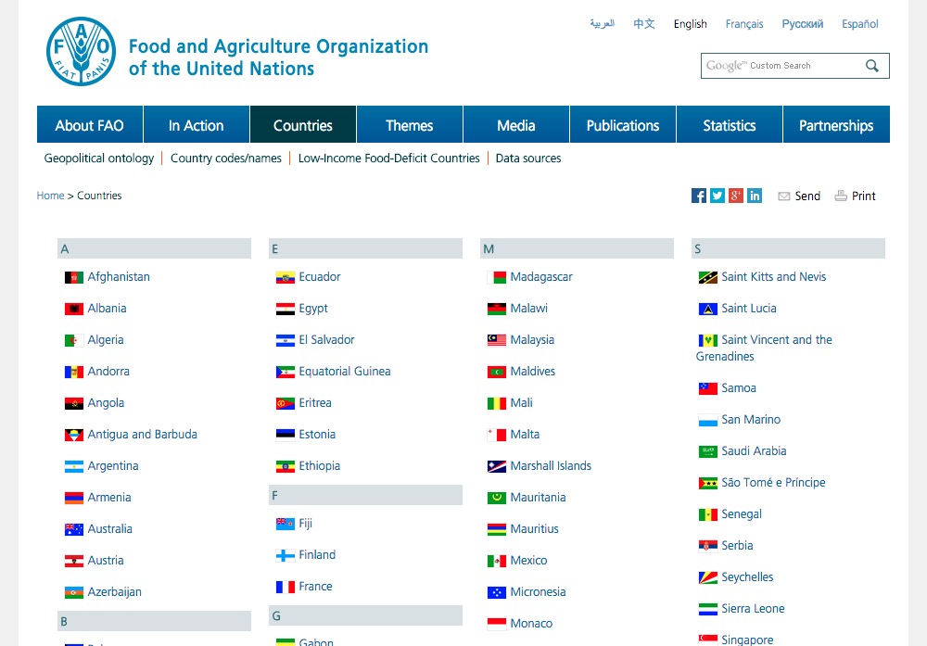This screenshot has width=927, height=646.
Task: Share page on Facebook icon
Action: point(699,196)
